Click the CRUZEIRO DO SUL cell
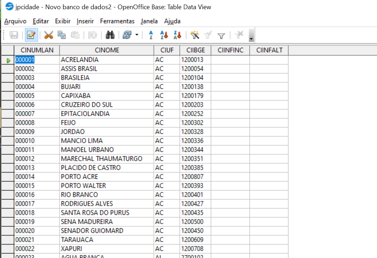Viewport: 377px width, 258px height. click(x=106, y=104)
